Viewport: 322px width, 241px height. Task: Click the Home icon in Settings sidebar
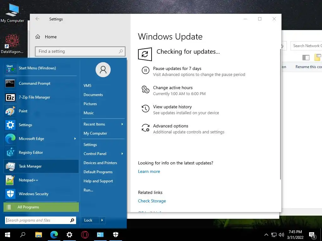pyautogui.click(x=38, y=37)
